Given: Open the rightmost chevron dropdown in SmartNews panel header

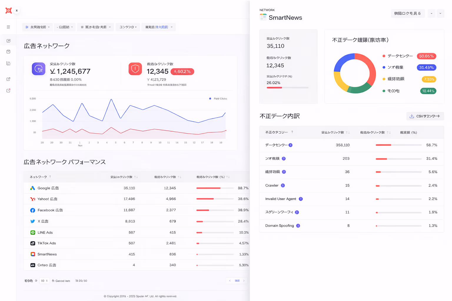Looking at the screenshot, I should (x=440, y=13).
